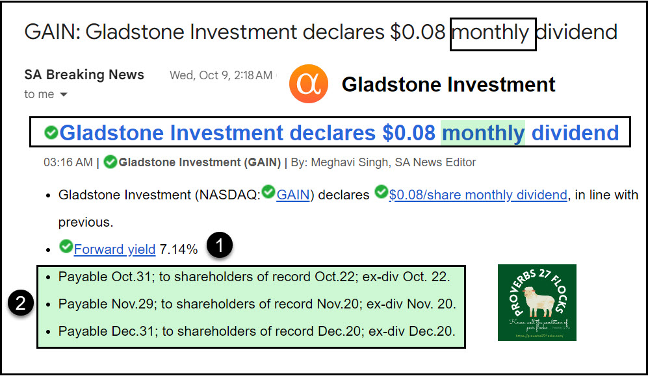Viewport: 648px width, 376px height.
Task: Click the Payable Dec.31 dividend line
Action: pyautogui.click(x=257, y=331)
